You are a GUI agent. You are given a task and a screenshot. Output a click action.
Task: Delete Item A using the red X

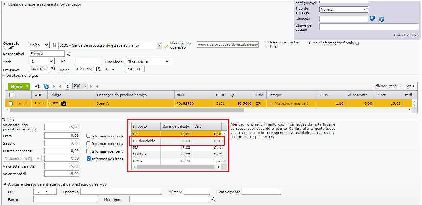pyautogui.click(x=20, y=104)
